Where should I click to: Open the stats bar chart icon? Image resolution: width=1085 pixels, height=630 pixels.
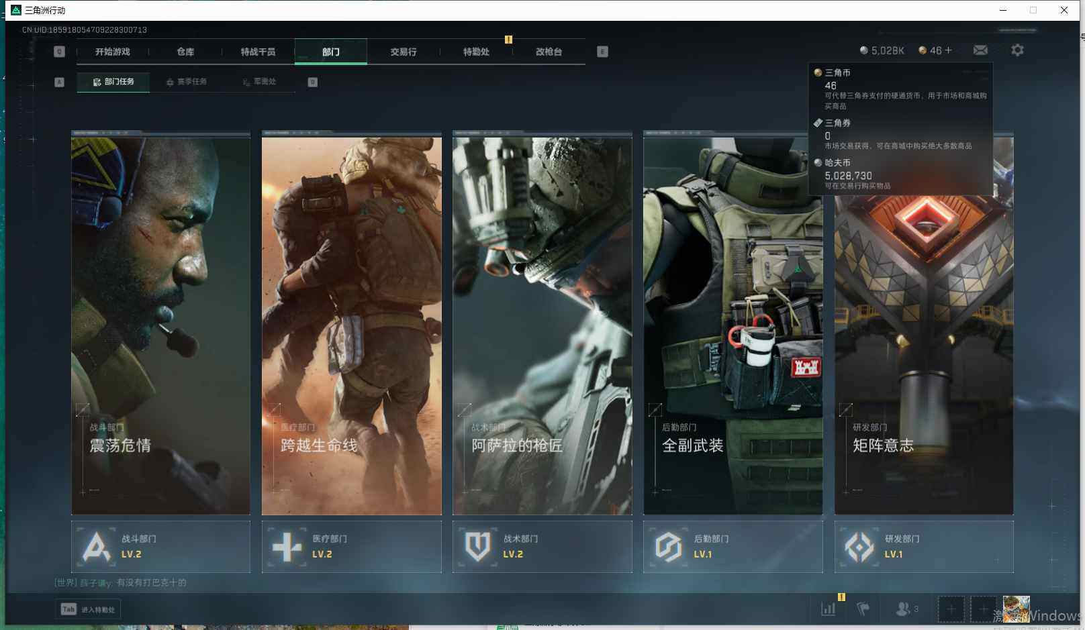[x=829, y=609]
